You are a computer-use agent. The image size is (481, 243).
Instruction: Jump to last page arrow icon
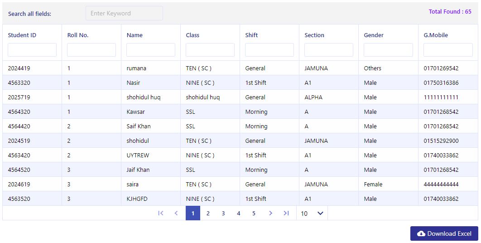pyautogui.click(x=286, y=213)
